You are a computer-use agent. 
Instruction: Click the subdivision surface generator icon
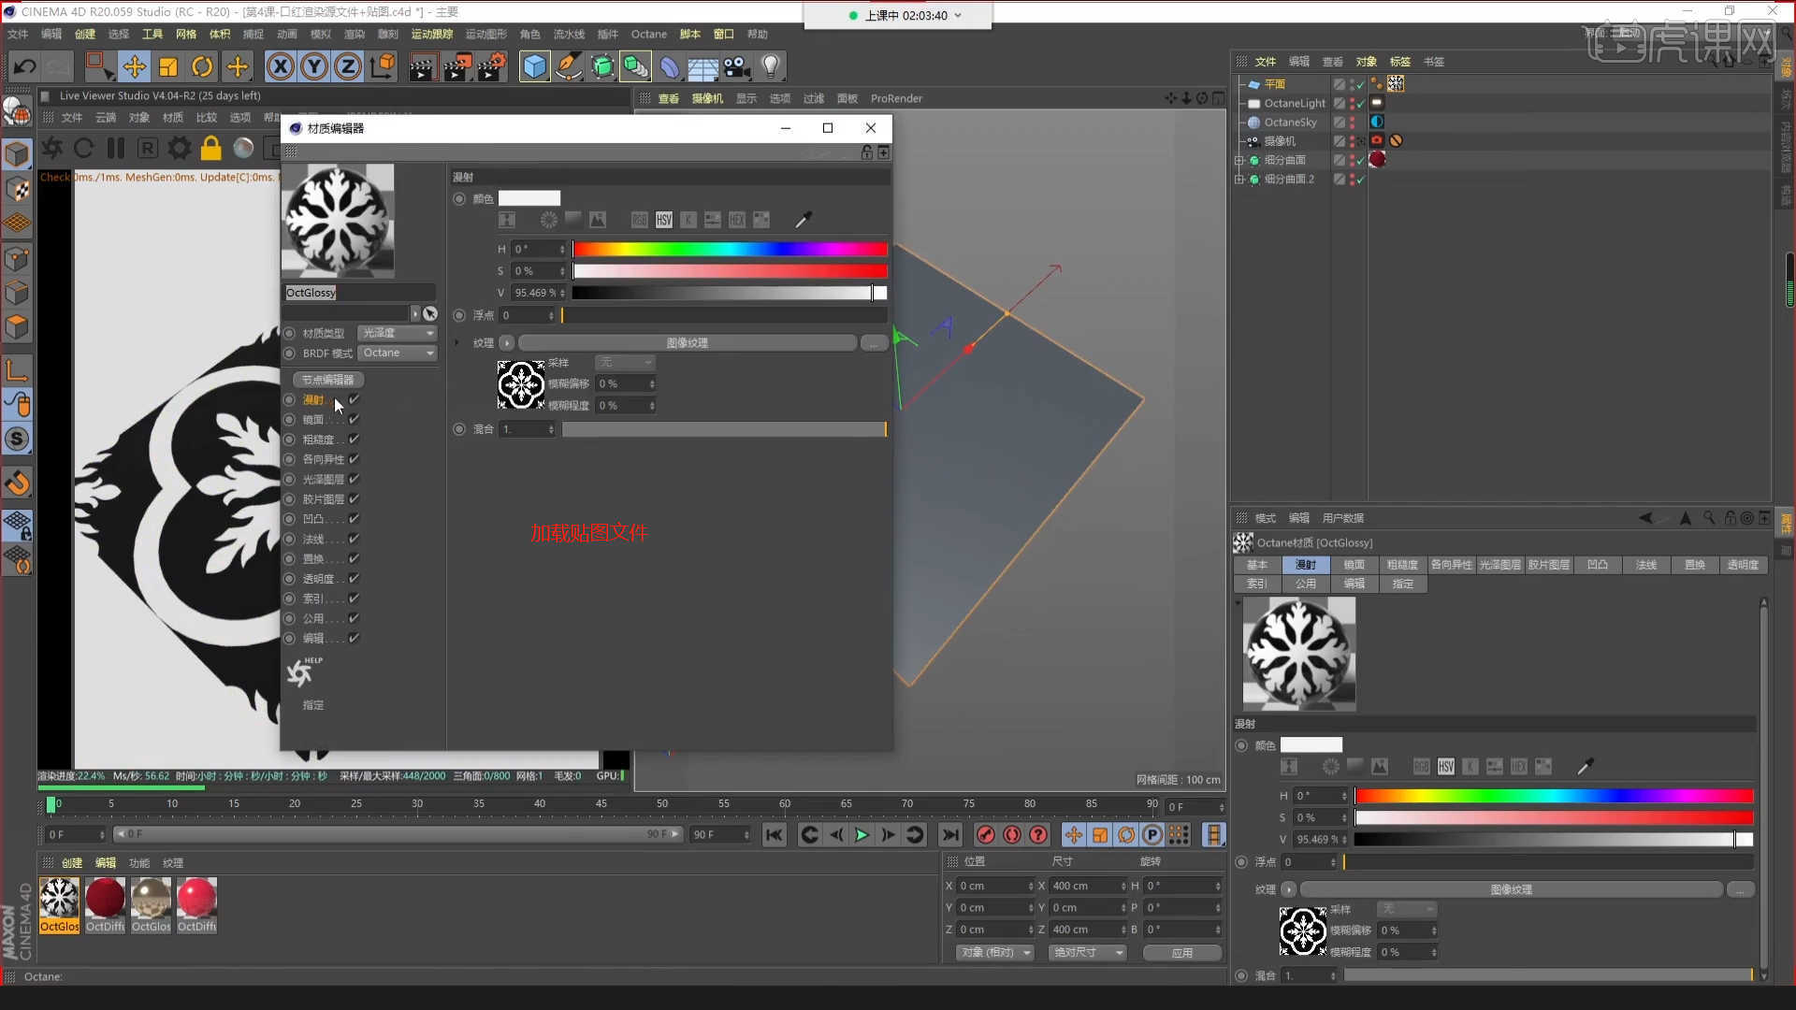602,66
